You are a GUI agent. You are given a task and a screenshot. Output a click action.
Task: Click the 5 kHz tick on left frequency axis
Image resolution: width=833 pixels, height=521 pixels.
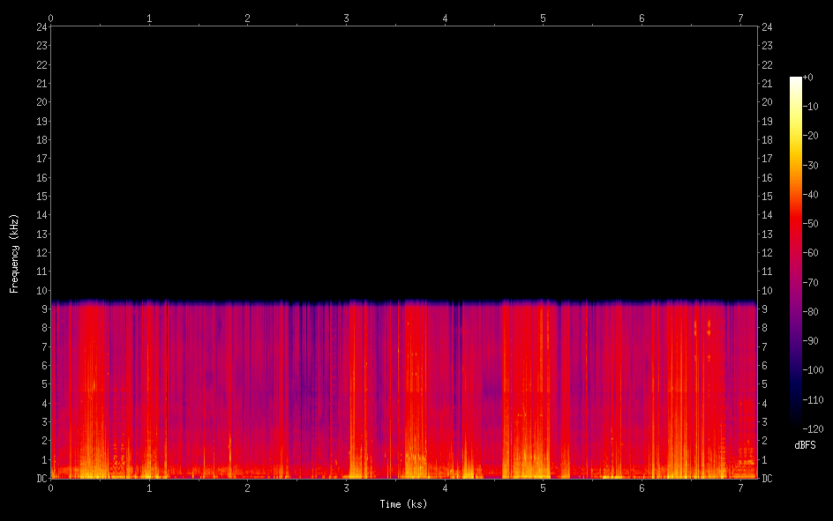(42, 384)
